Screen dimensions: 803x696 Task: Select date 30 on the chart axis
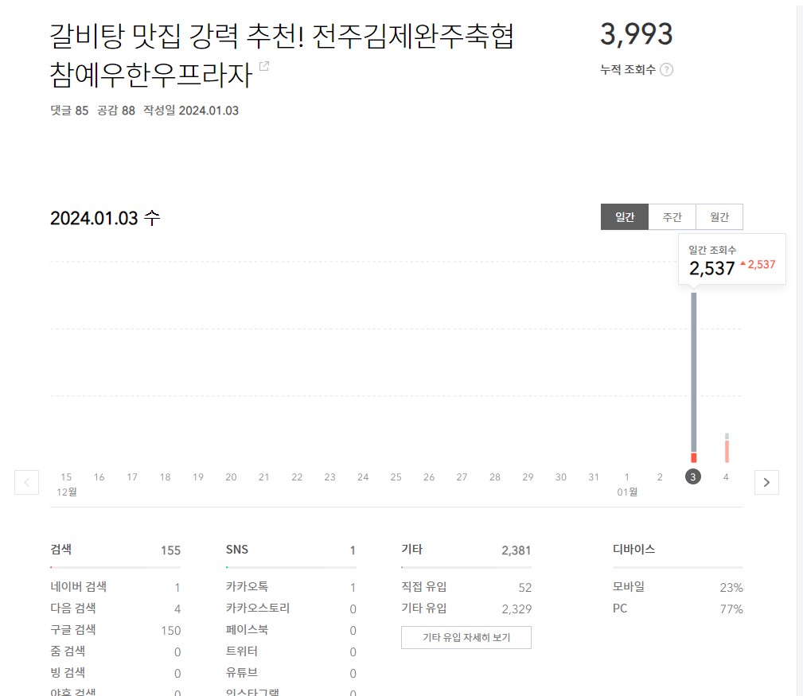(561, 477)
